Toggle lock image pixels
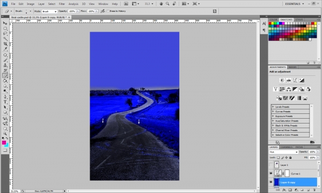 [283, 158]
